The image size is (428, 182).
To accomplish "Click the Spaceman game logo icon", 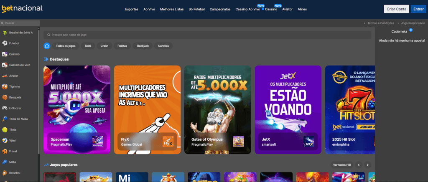I will click(x=97, y=142).
